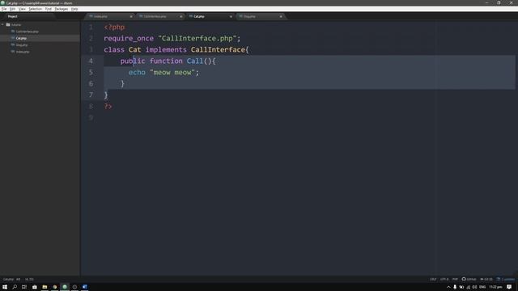Click the "CallInterface.php" string on line 2
The width and height of the screenshot is (518, 291).
(197, 39)
